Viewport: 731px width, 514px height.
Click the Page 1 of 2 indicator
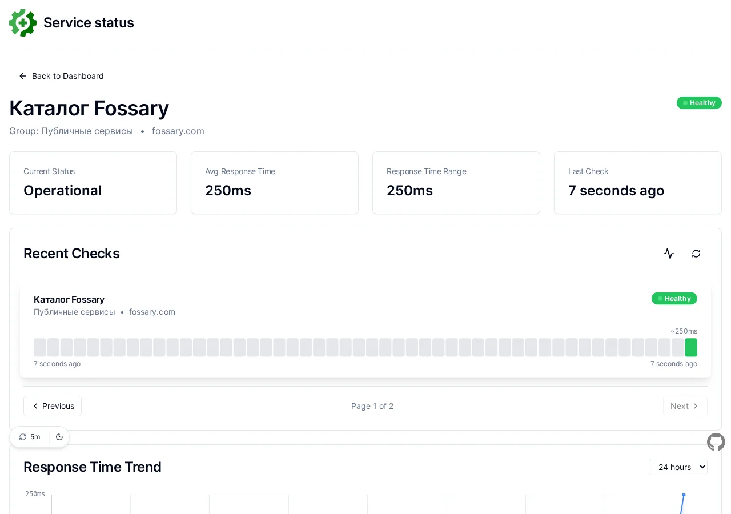[x=372, y=406]
